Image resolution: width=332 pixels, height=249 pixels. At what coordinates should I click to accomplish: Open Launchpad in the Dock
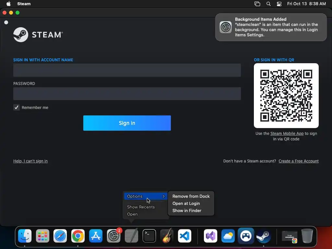pos(42,236)
